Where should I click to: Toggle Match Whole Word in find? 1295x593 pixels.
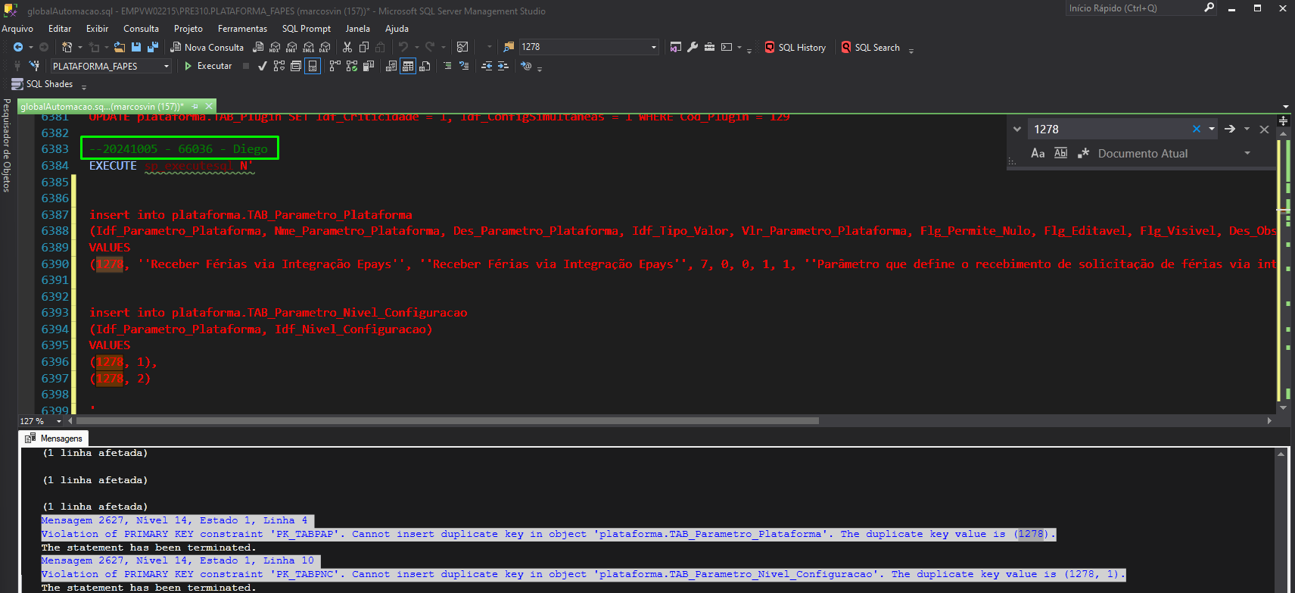tap(1061, 153)
